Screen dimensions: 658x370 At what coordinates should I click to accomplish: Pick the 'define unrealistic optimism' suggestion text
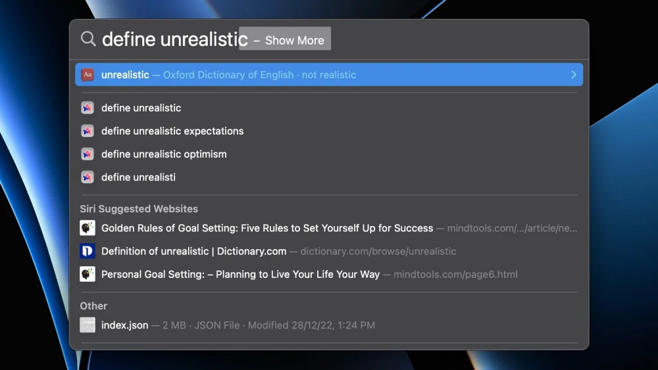click(x=164, y=154)
